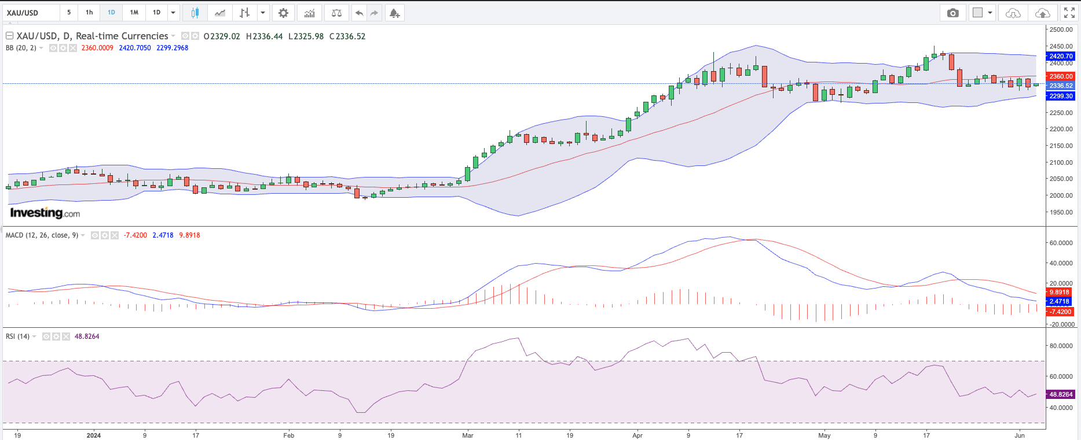Click the RSI (14) indicator label

point(17,337)
